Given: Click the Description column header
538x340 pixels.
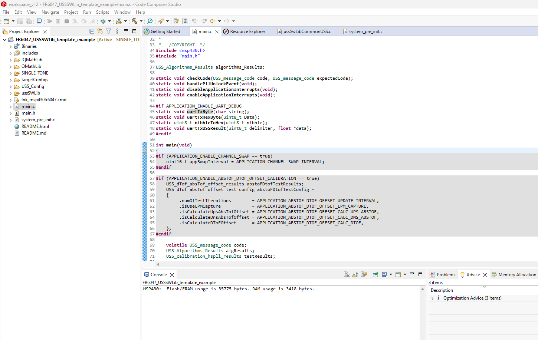Looking at the screenshot, I should coord(442,290).
